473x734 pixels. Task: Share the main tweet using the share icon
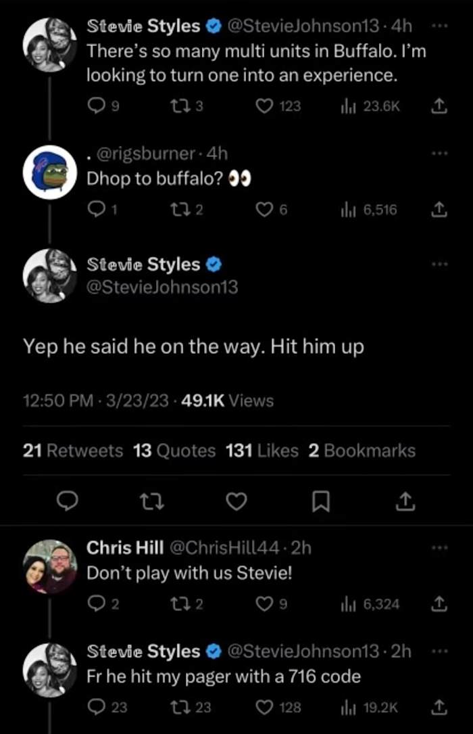(405, 501)
